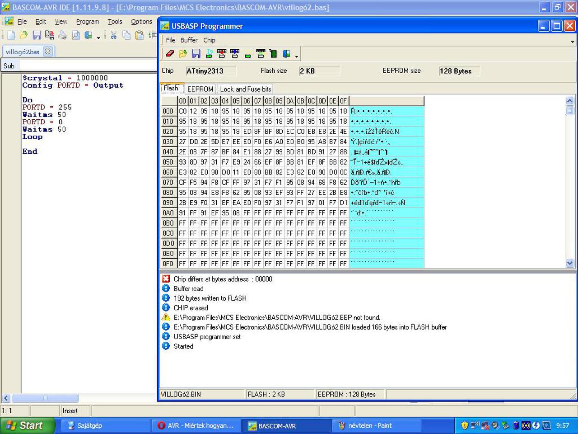Switch to the AVR Opera browser window
Image resolution: width=578 pixels, height=434 pixels.
tap(196, 425)
